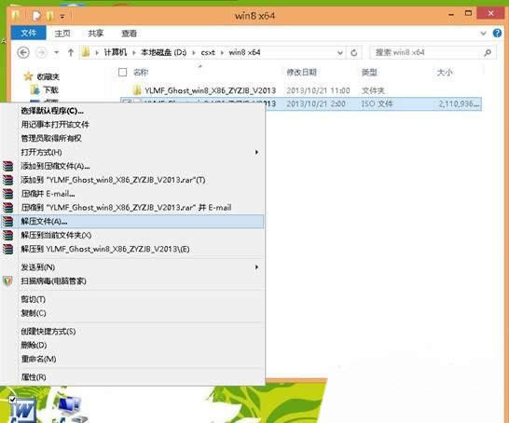509x423 pixels.
Task: Click 本地磁盘 (D:) in the breadcrumb
Action: coord(164,52)
